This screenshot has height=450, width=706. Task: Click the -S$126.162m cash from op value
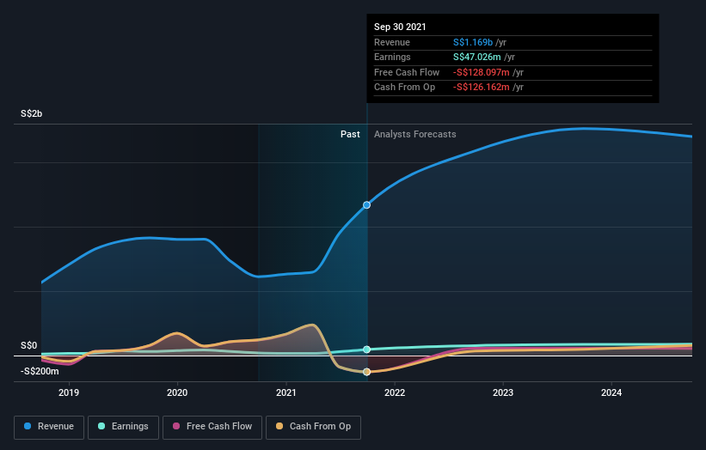[x=482, y=88]
